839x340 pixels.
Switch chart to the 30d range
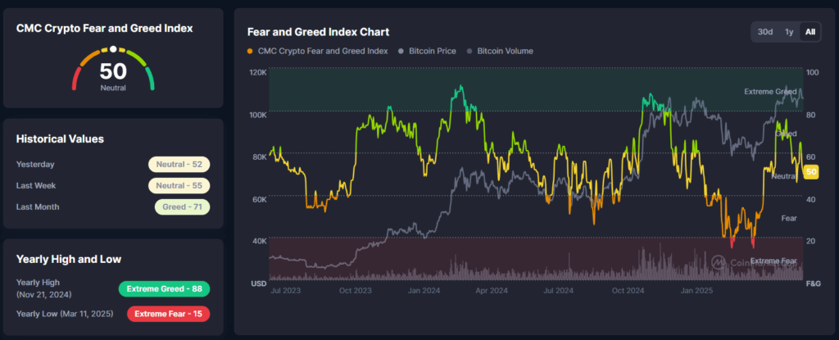[x=764, y=32]
